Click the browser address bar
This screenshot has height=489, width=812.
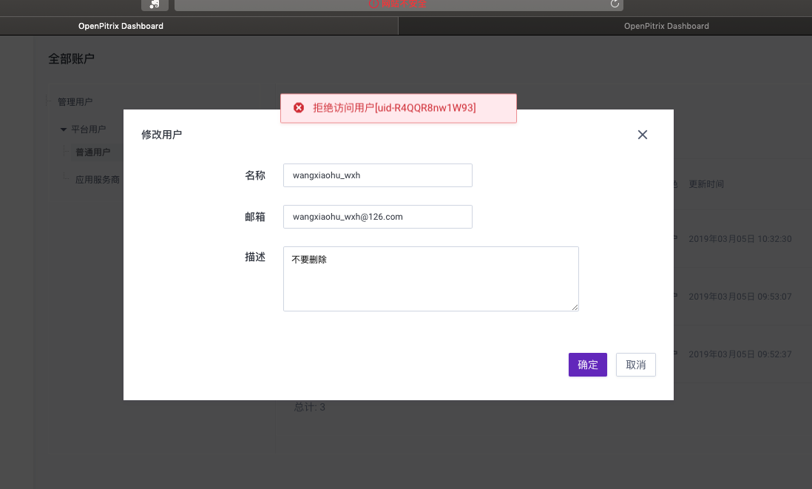point(399,4)
